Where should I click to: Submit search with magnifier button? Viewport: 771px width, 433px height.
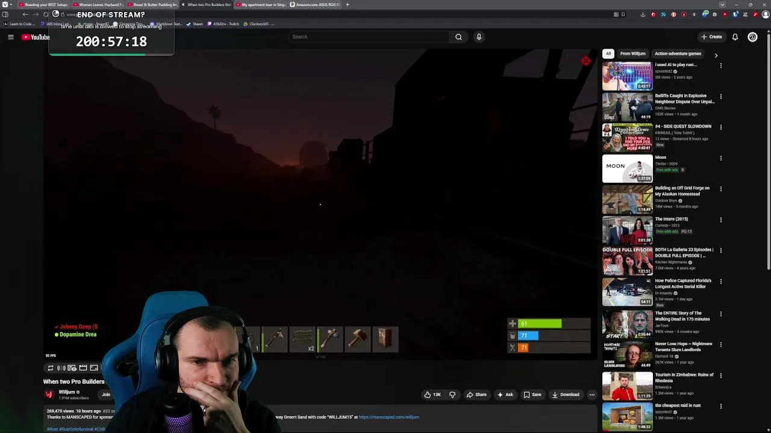[458, 37]
